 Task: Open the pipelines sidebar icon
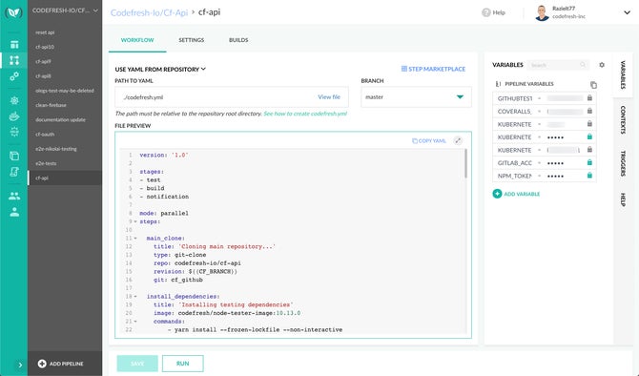click(x=14, y=60)
